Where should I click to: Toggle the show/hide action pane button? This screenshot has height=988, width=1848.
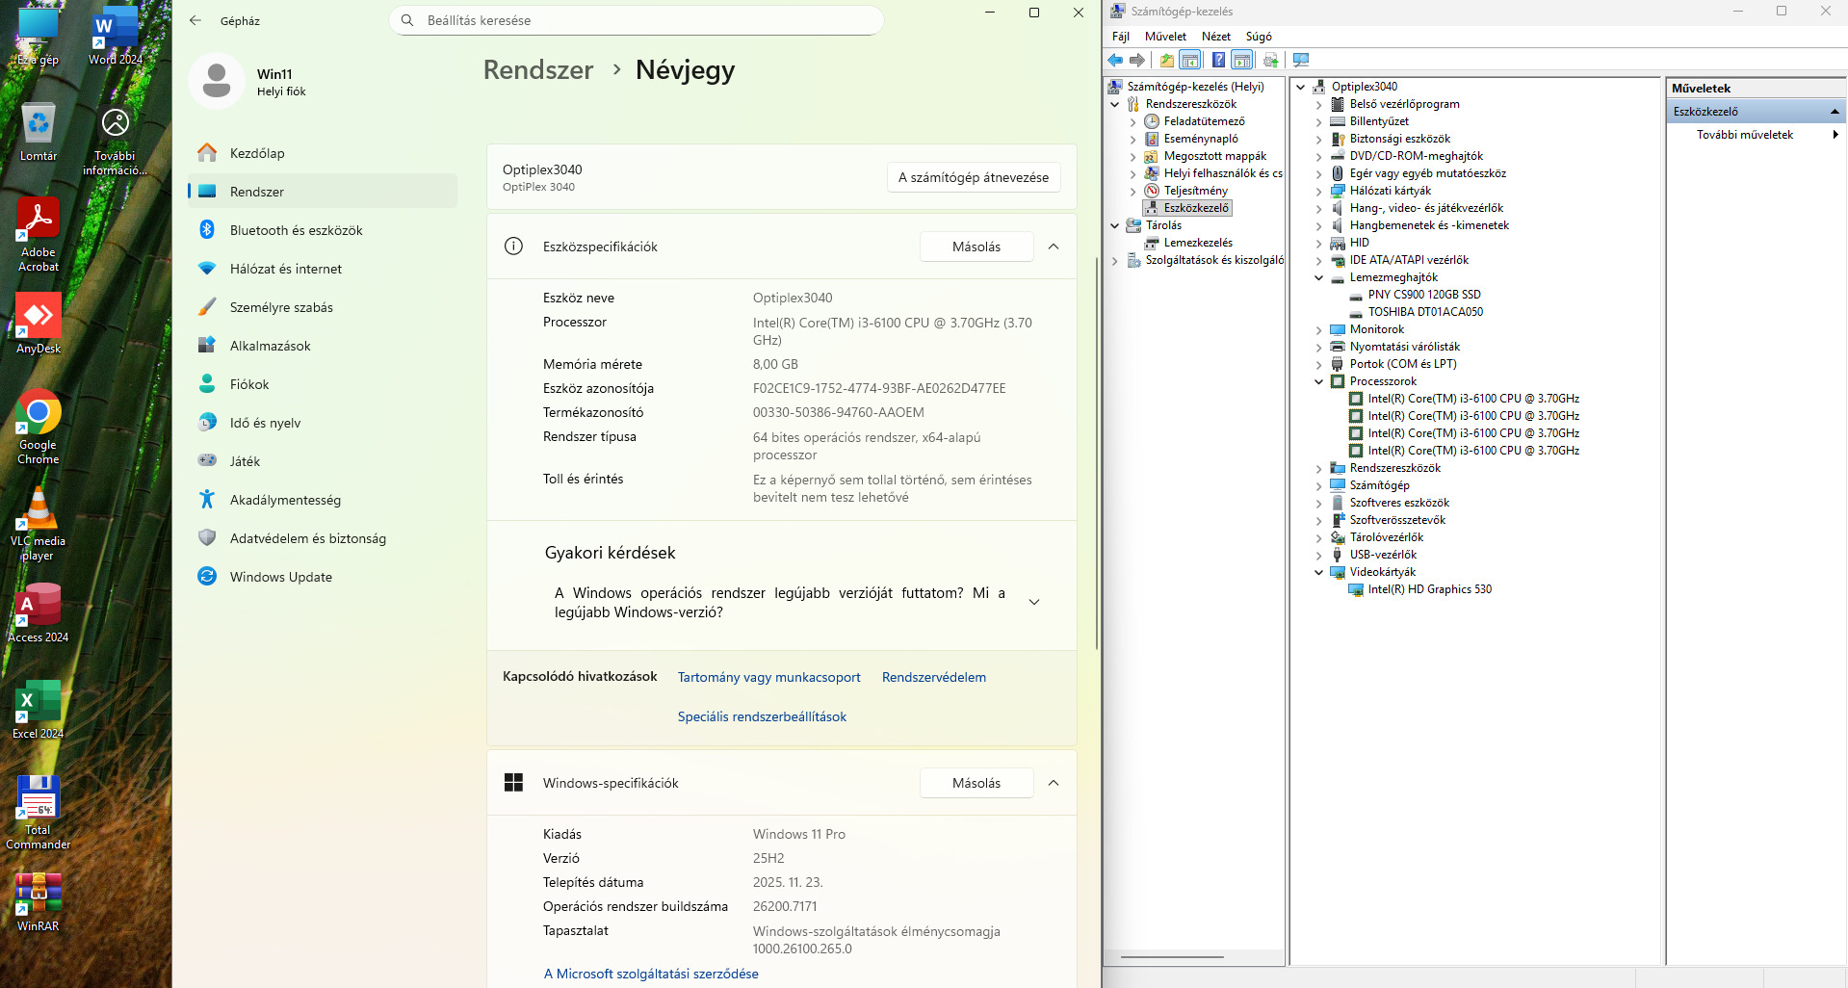1242,60
